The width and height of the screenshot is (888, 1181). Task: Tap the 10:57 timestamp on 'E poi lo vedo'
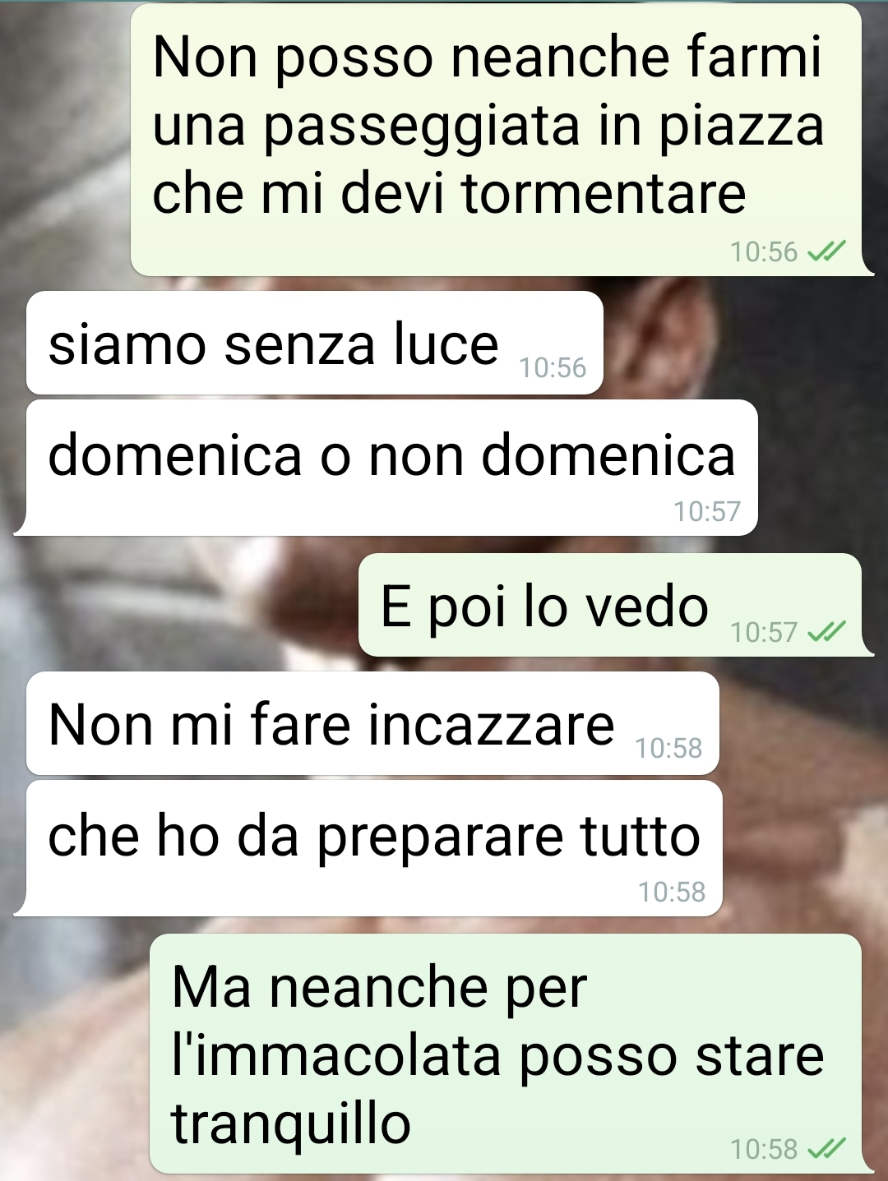764,632
